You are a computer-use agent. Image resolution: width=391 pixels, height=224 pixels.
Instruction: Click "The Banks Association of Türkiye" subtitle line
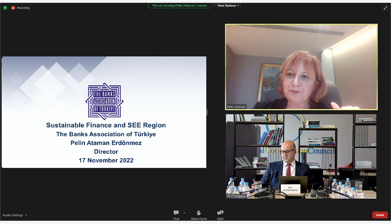(106, 134)
